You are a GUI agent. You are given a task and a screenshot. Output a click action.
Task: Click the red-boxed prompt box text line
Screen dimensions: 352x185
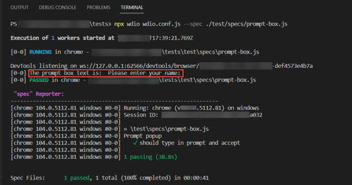[x=106, y=73]
